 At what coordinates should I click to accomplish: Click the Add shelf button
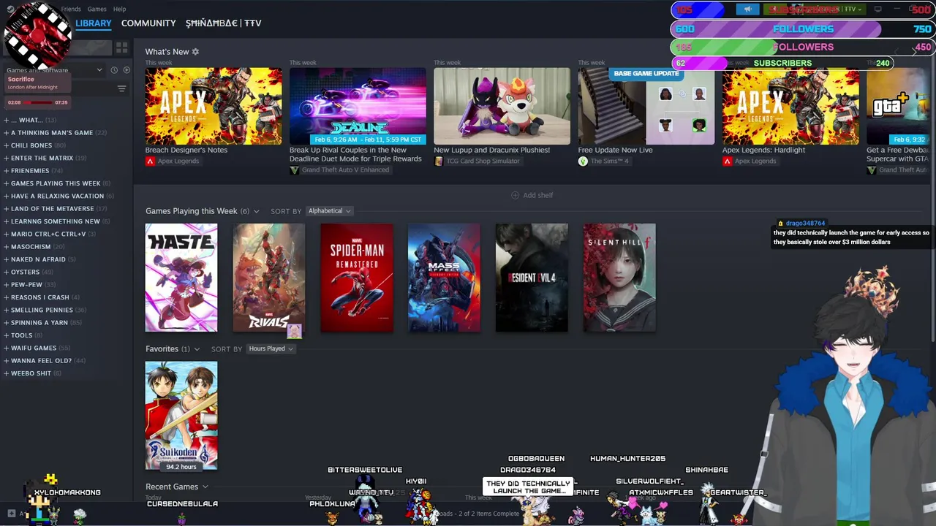(x=532, y=195)
